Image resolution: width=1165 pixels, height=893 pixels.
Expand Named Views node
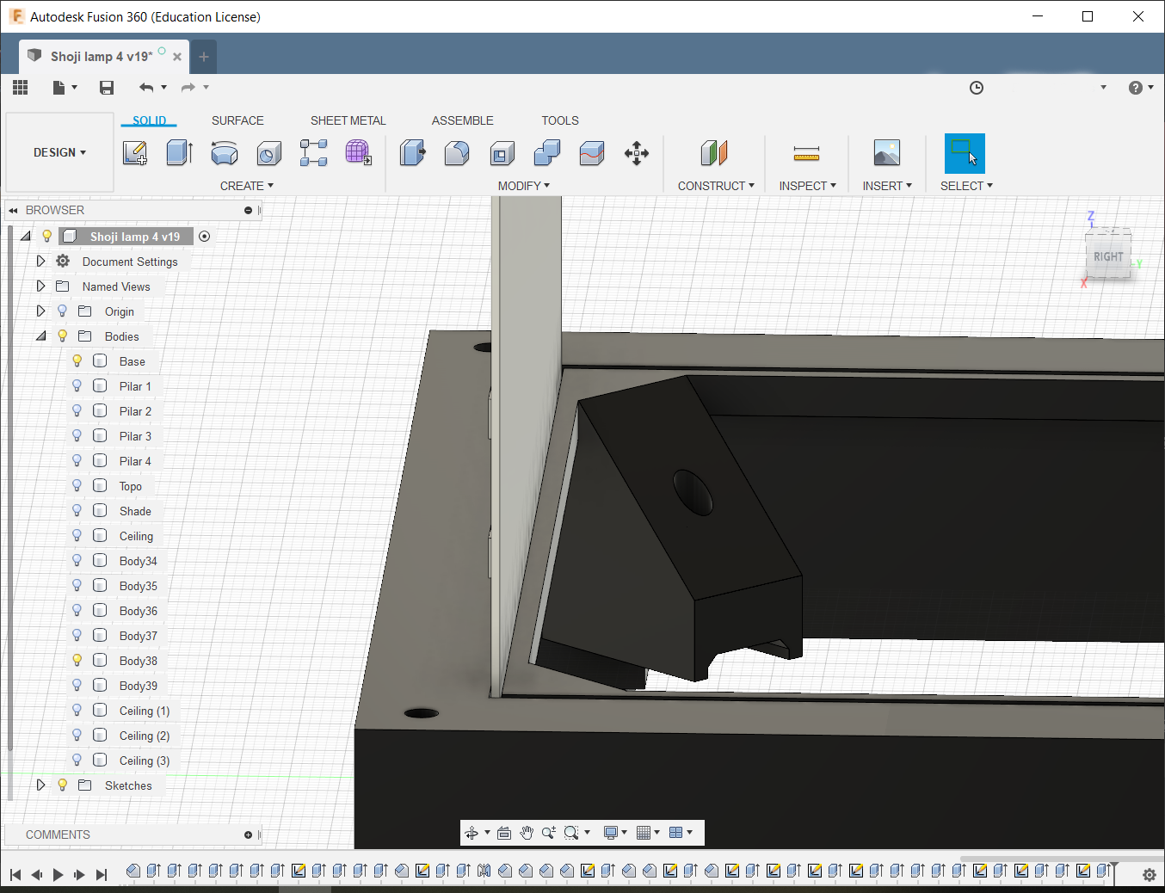tap(40, 286)
